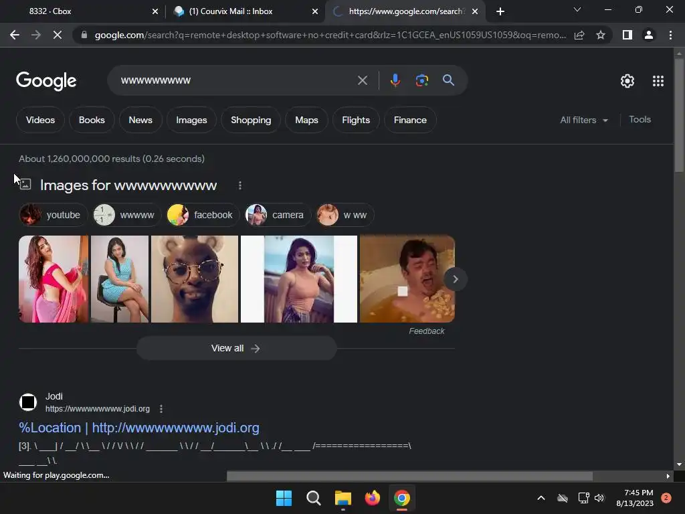This screenshot has height=514, width=685.
Task: Open Chrome from the taskbar
Action: (402, 498)
